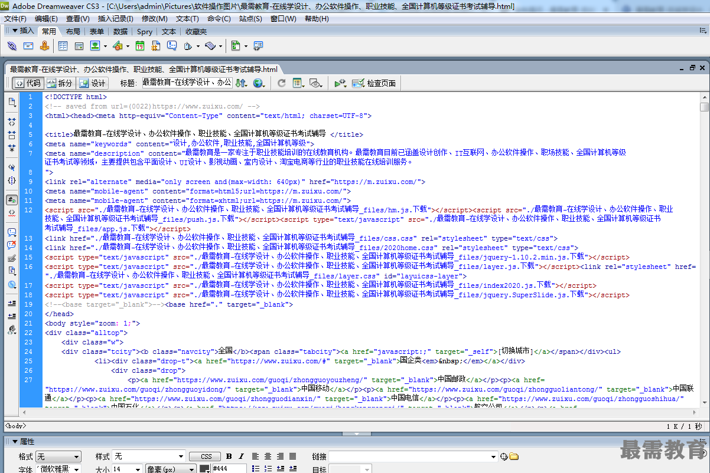Open the 站点(S) menu
The width and height of the screenshot is (710, 473).
(250, 18)
